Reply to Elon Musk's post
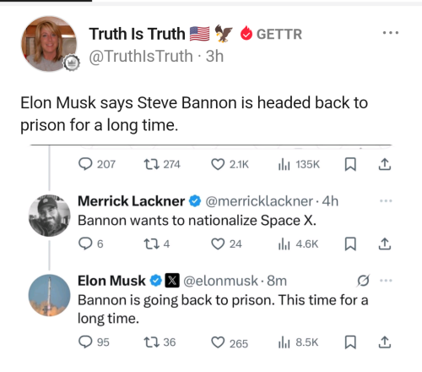Image resolution: width=422 pixels, height=372 pixels. click(85, 342)
